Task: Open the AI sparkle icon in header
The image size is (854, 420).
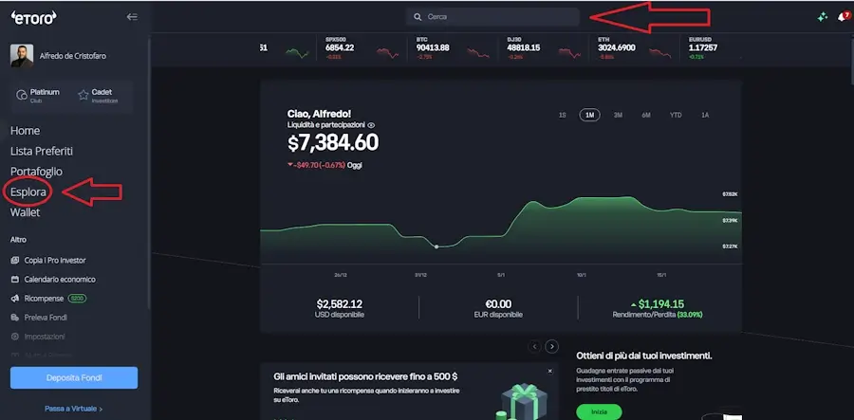Action: (x=823, y=17)
